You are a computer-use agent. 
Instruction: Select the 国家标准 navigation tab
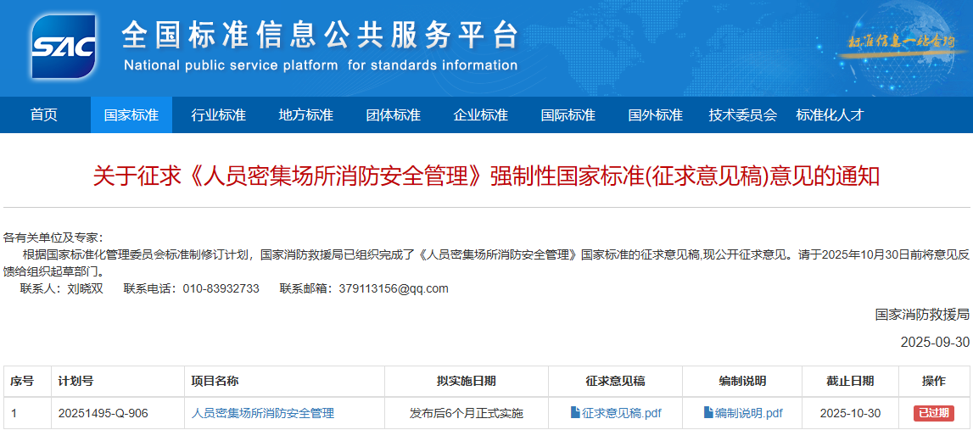[131, 114]
